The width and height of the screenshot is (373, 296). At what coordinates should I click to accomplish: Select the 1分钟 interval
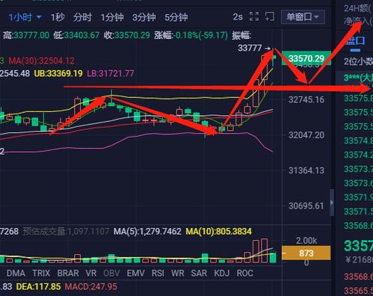tap(112, 17)
